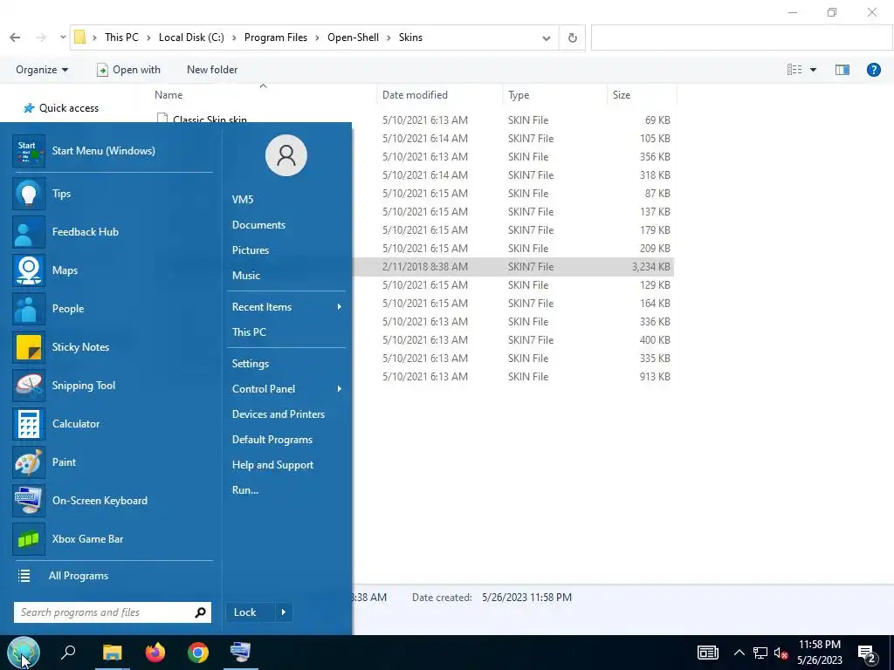Open On-Screen Keyboard
Viewport: 894px width, 670px height.
tap(113, 501)
